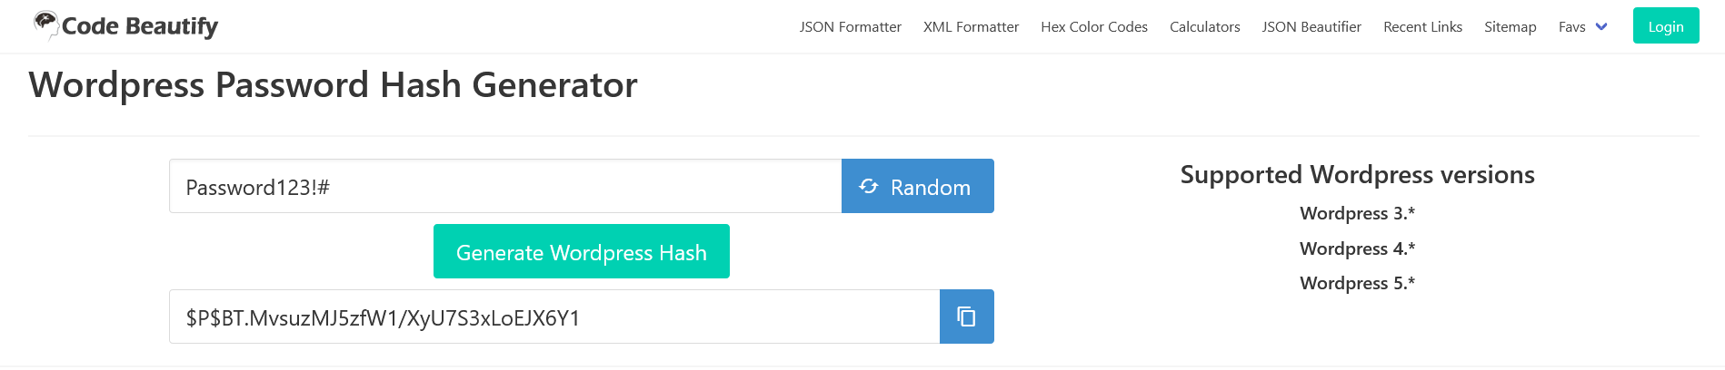Click the green Login button
The height and width of the screenshot is (370, 1725).
point(1666,25)
